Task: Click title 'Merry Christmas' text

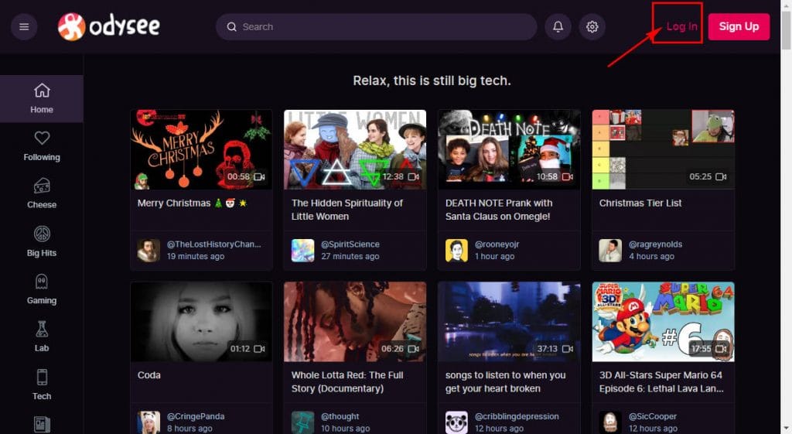Action: point(174,203)
